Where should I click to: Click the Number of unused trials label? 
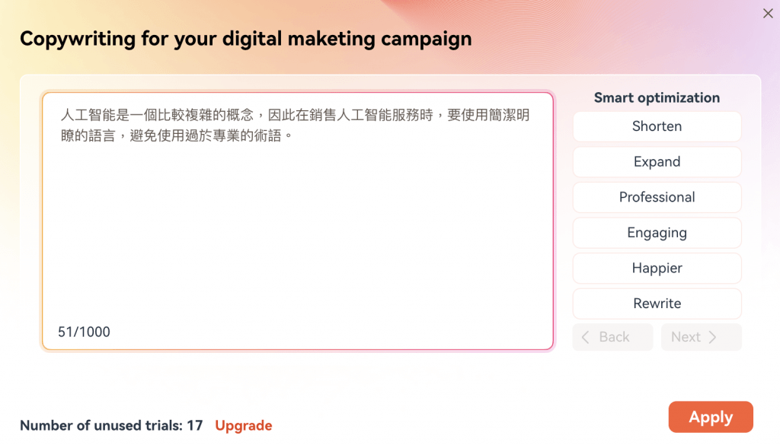[111, 426]
